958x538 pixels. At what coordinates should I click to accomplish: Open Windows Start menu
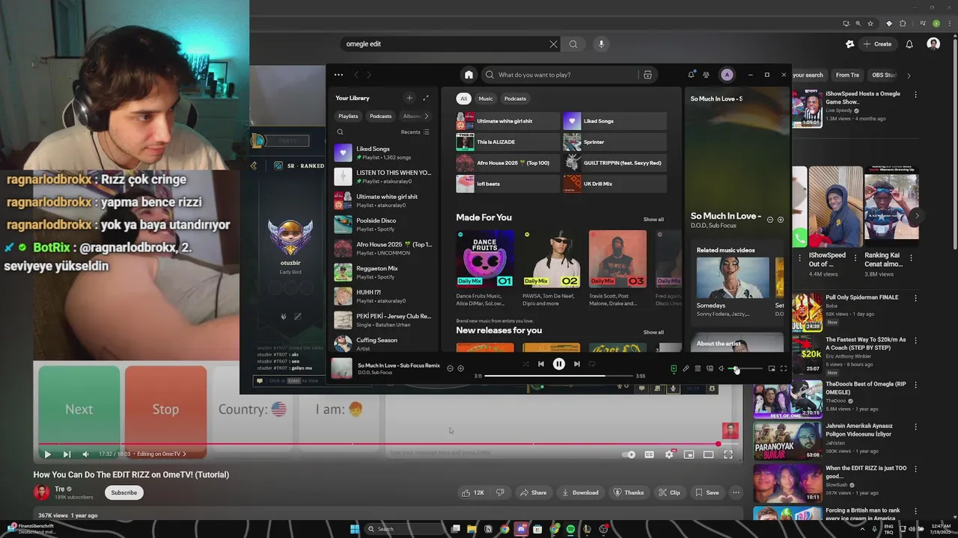coord(355,529)
